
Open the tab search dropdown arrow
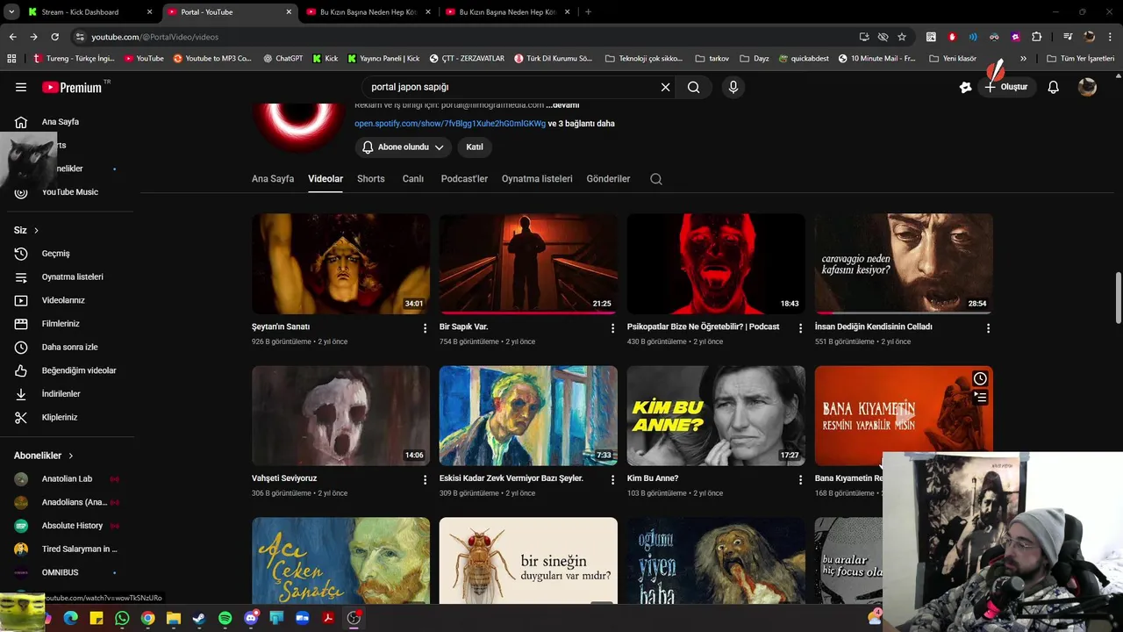pos(11,12)
